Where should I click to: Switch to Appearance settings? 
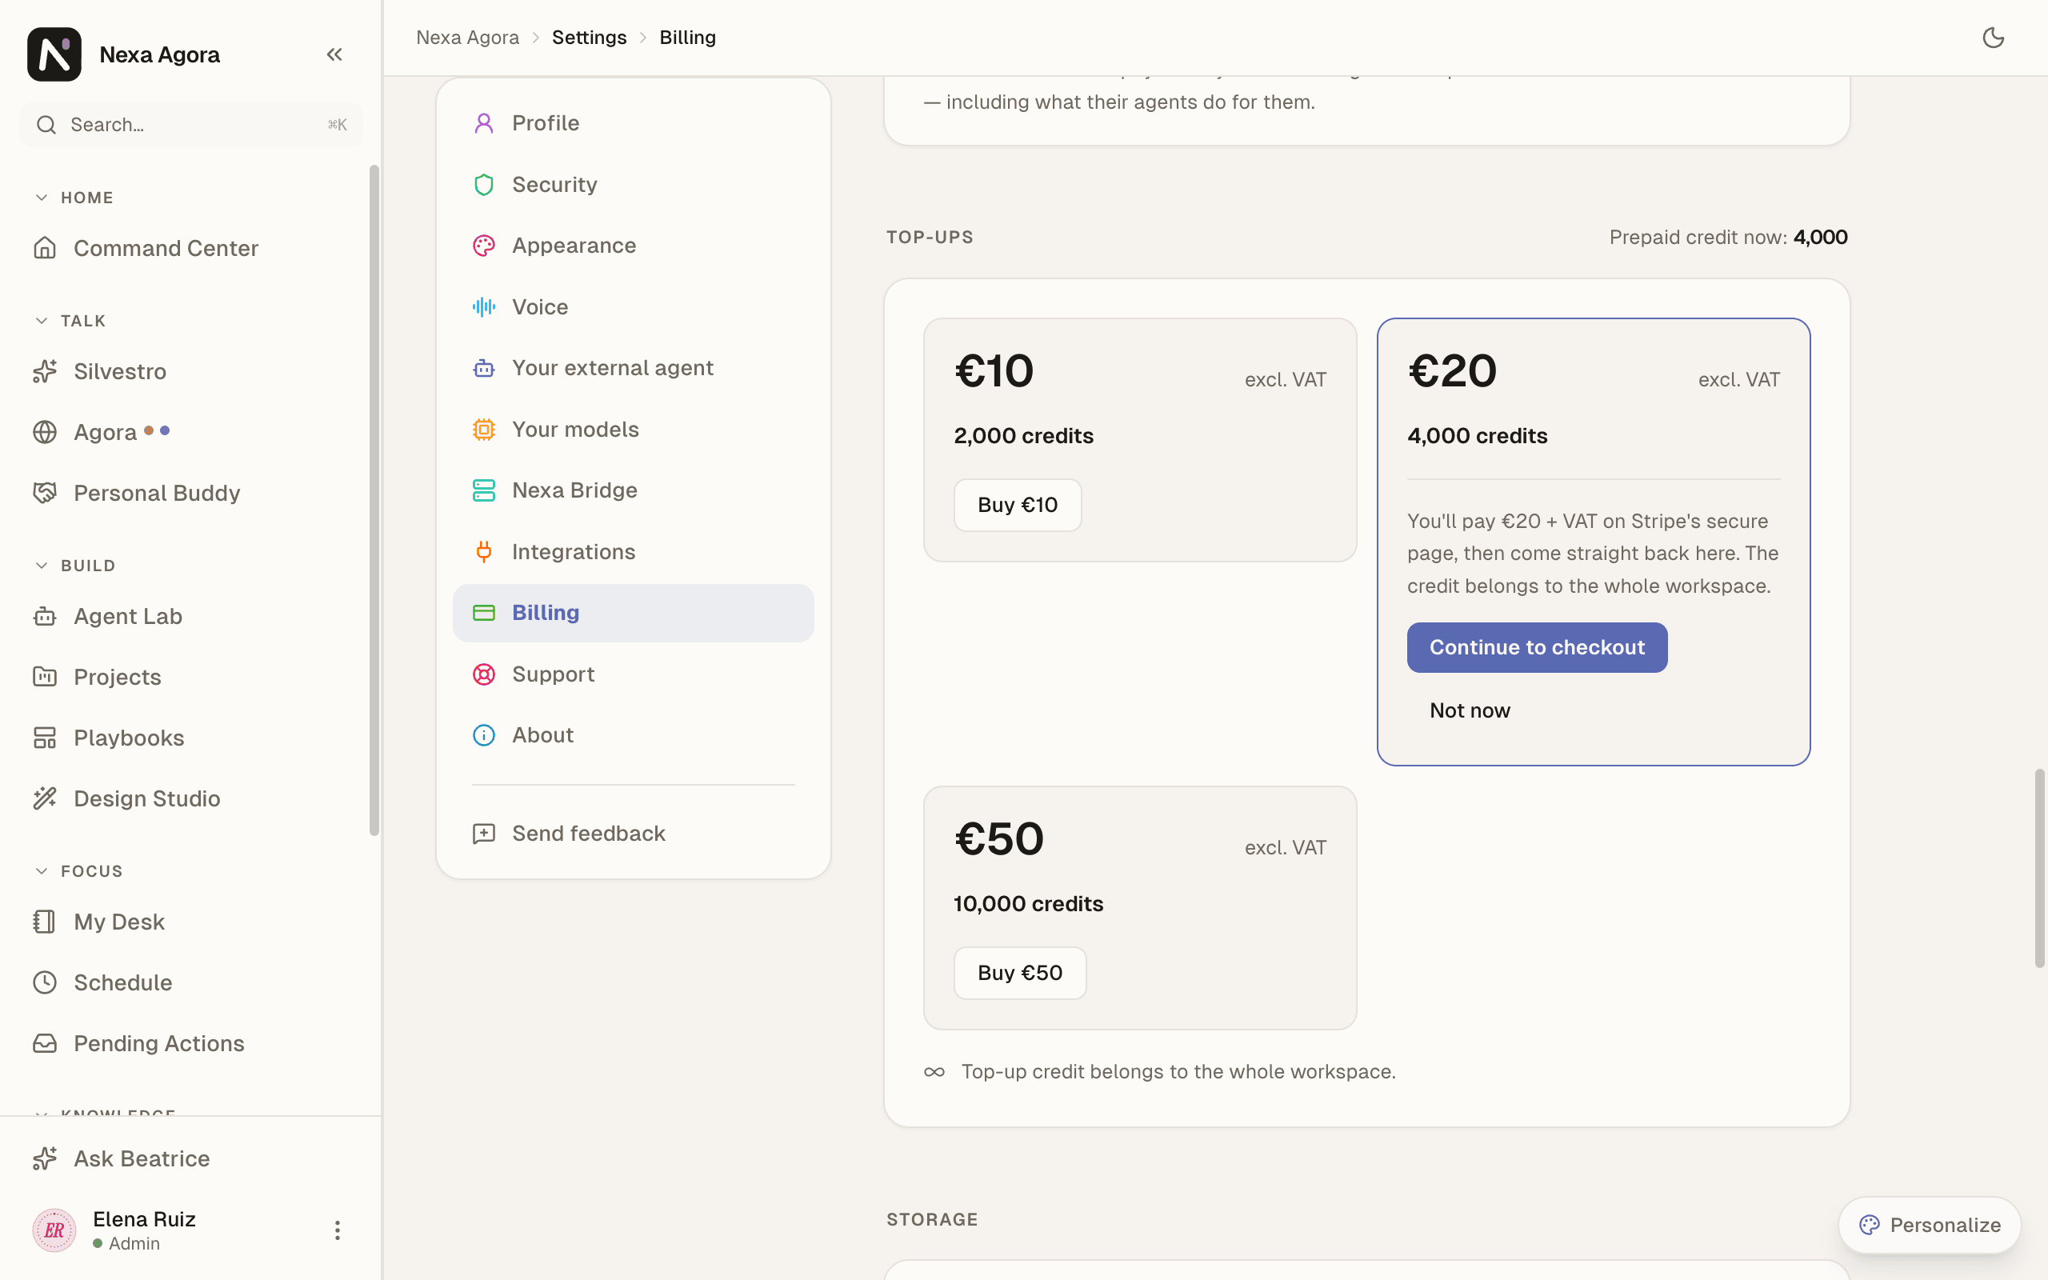pyautogui.click(x=633, y=246)
